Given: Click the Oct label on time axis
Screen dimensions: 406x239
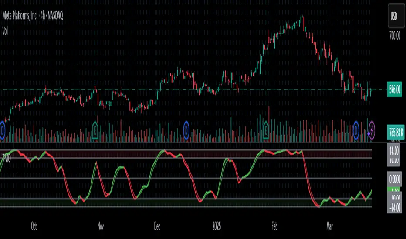Looking at the screenshot, I should coord(34,226).
